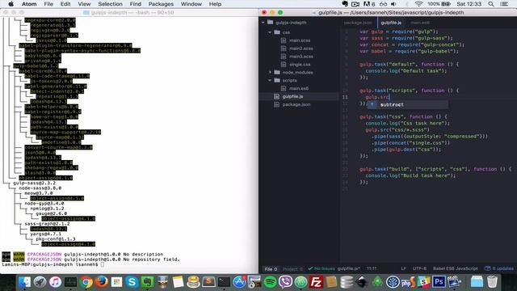Open the Find menu
This screenshot has height=291, width=517.
click(x=135, y=4)
